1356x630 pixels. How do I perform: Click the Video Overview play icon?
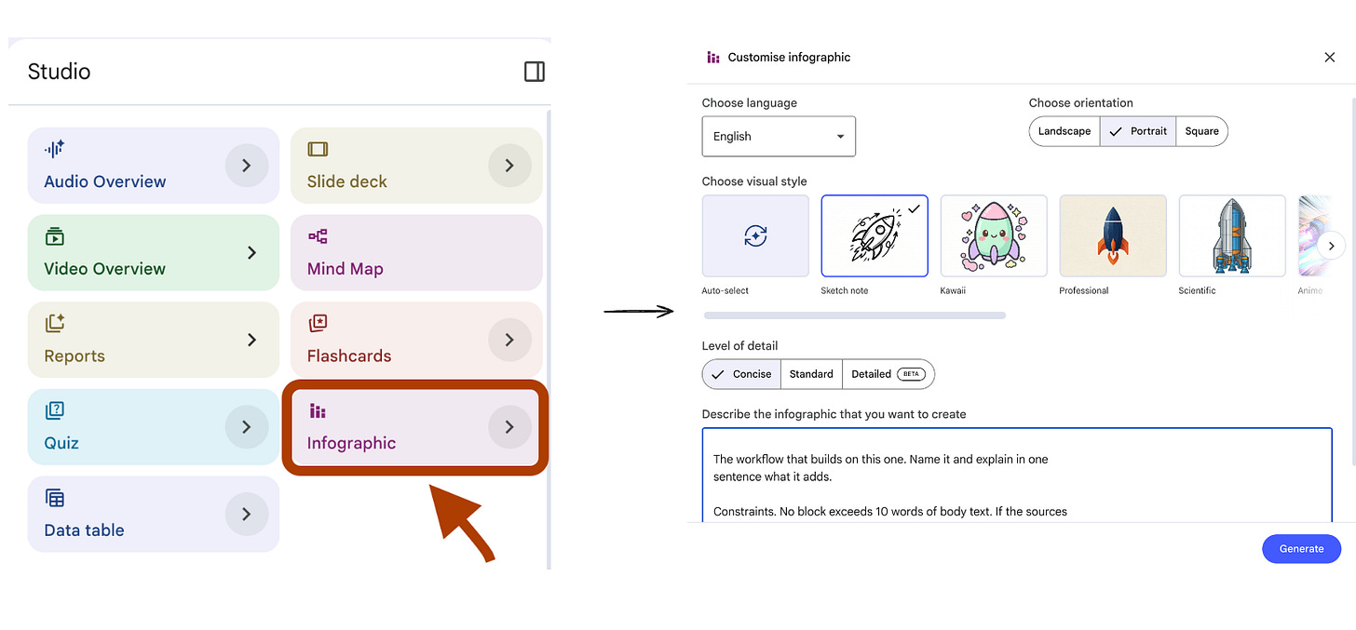[54, 236]
